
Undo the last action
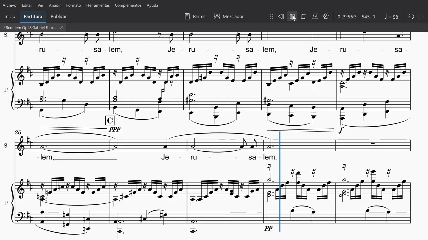click(x=411, y=16)
